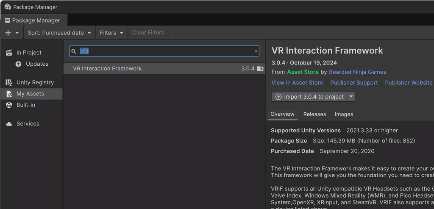Click the Services cloud icon
Screen dimensions: 434x209
pos(9,124)
